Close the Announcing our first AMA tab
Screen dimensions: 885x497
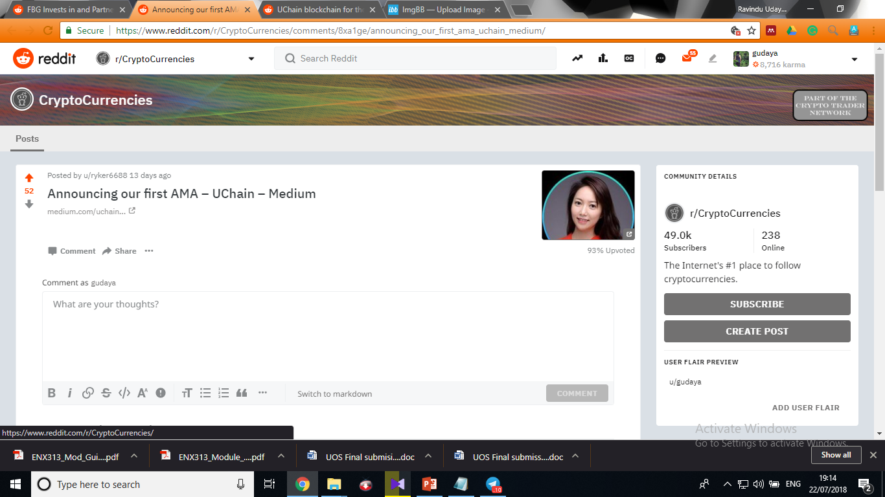pos(247,10)
